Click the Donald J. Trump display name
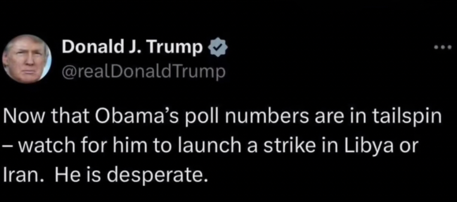 pyautogui.click(x=132, y=47)
